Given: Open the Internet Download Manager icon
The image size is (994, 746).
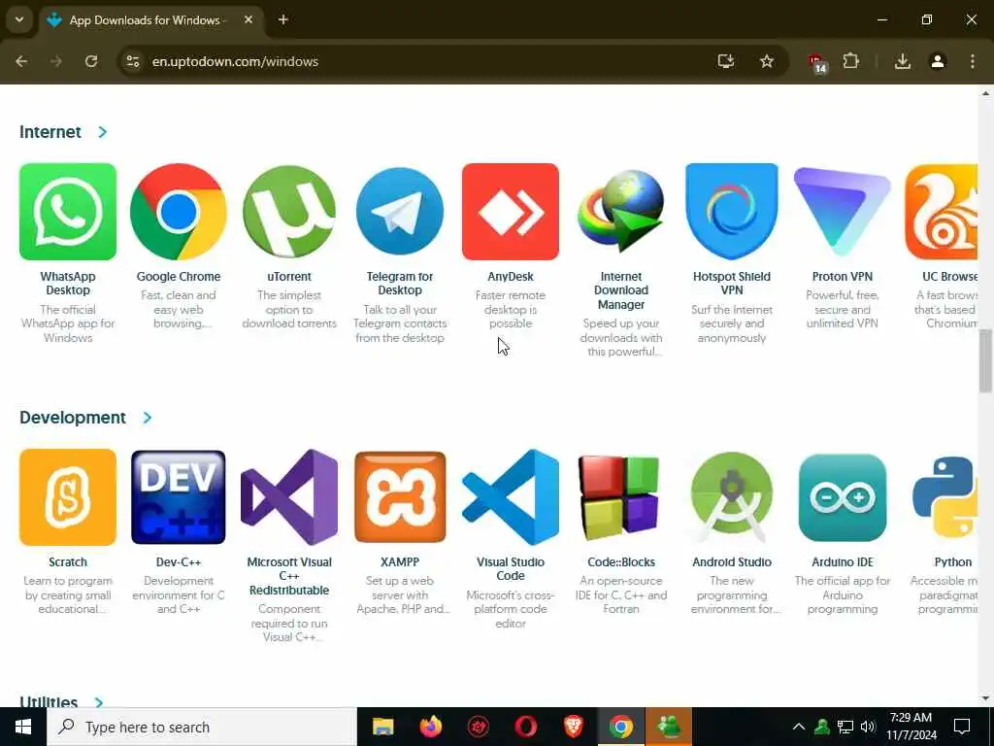Looking at the screenshot, I should (621, 211).
